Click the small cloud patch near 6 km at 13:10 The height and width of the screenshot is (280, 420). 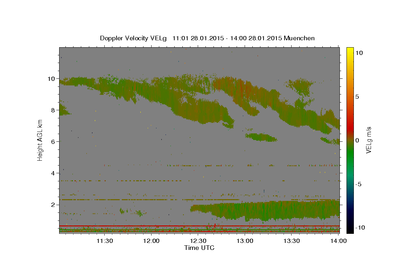click(261, 137)
